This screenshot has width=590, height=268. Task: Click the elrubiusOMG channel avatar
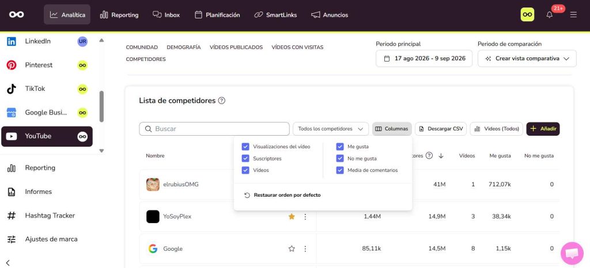click(x=153, y=184)
